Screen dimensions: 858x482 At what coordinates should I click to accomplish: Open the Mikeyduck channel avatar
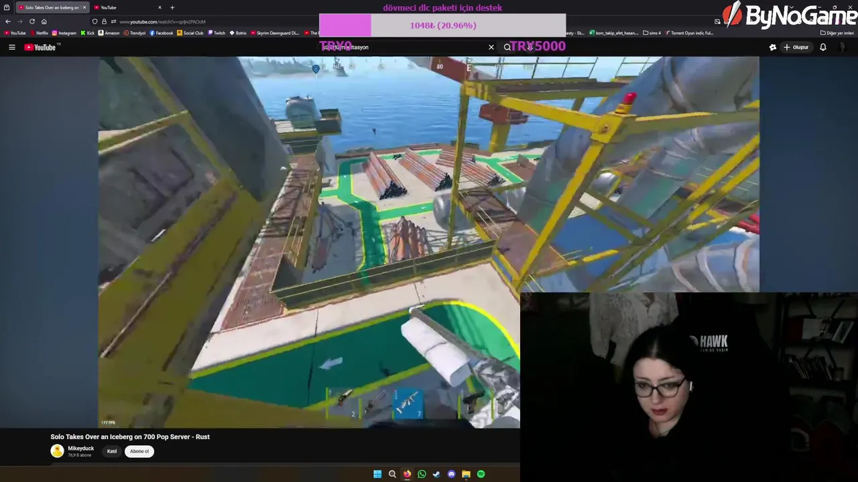(x=57, y=451)
